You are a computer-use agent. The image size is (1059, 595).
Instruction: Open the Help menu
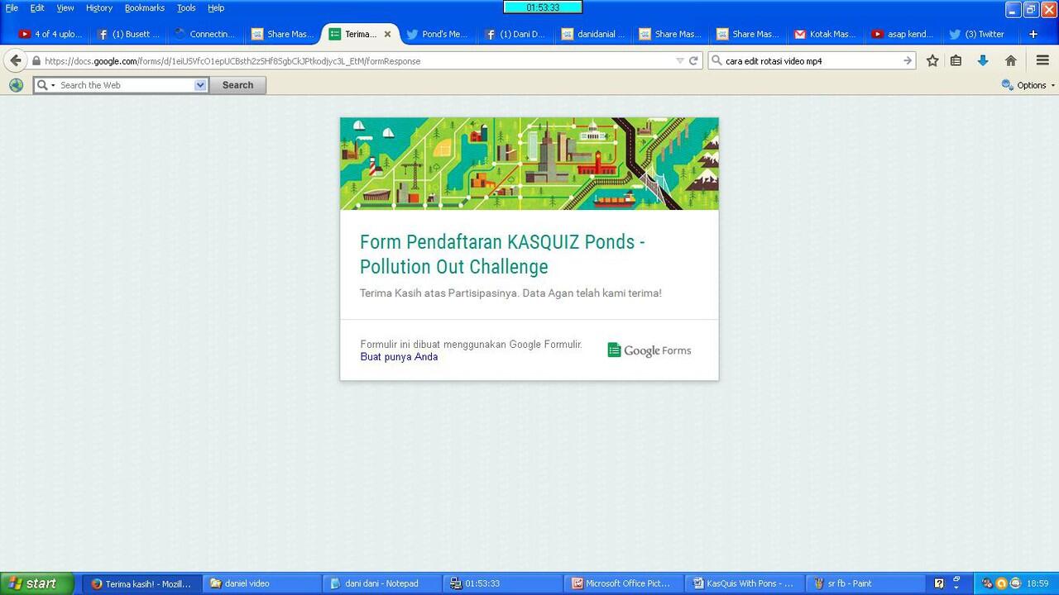(x=216, y=7)
